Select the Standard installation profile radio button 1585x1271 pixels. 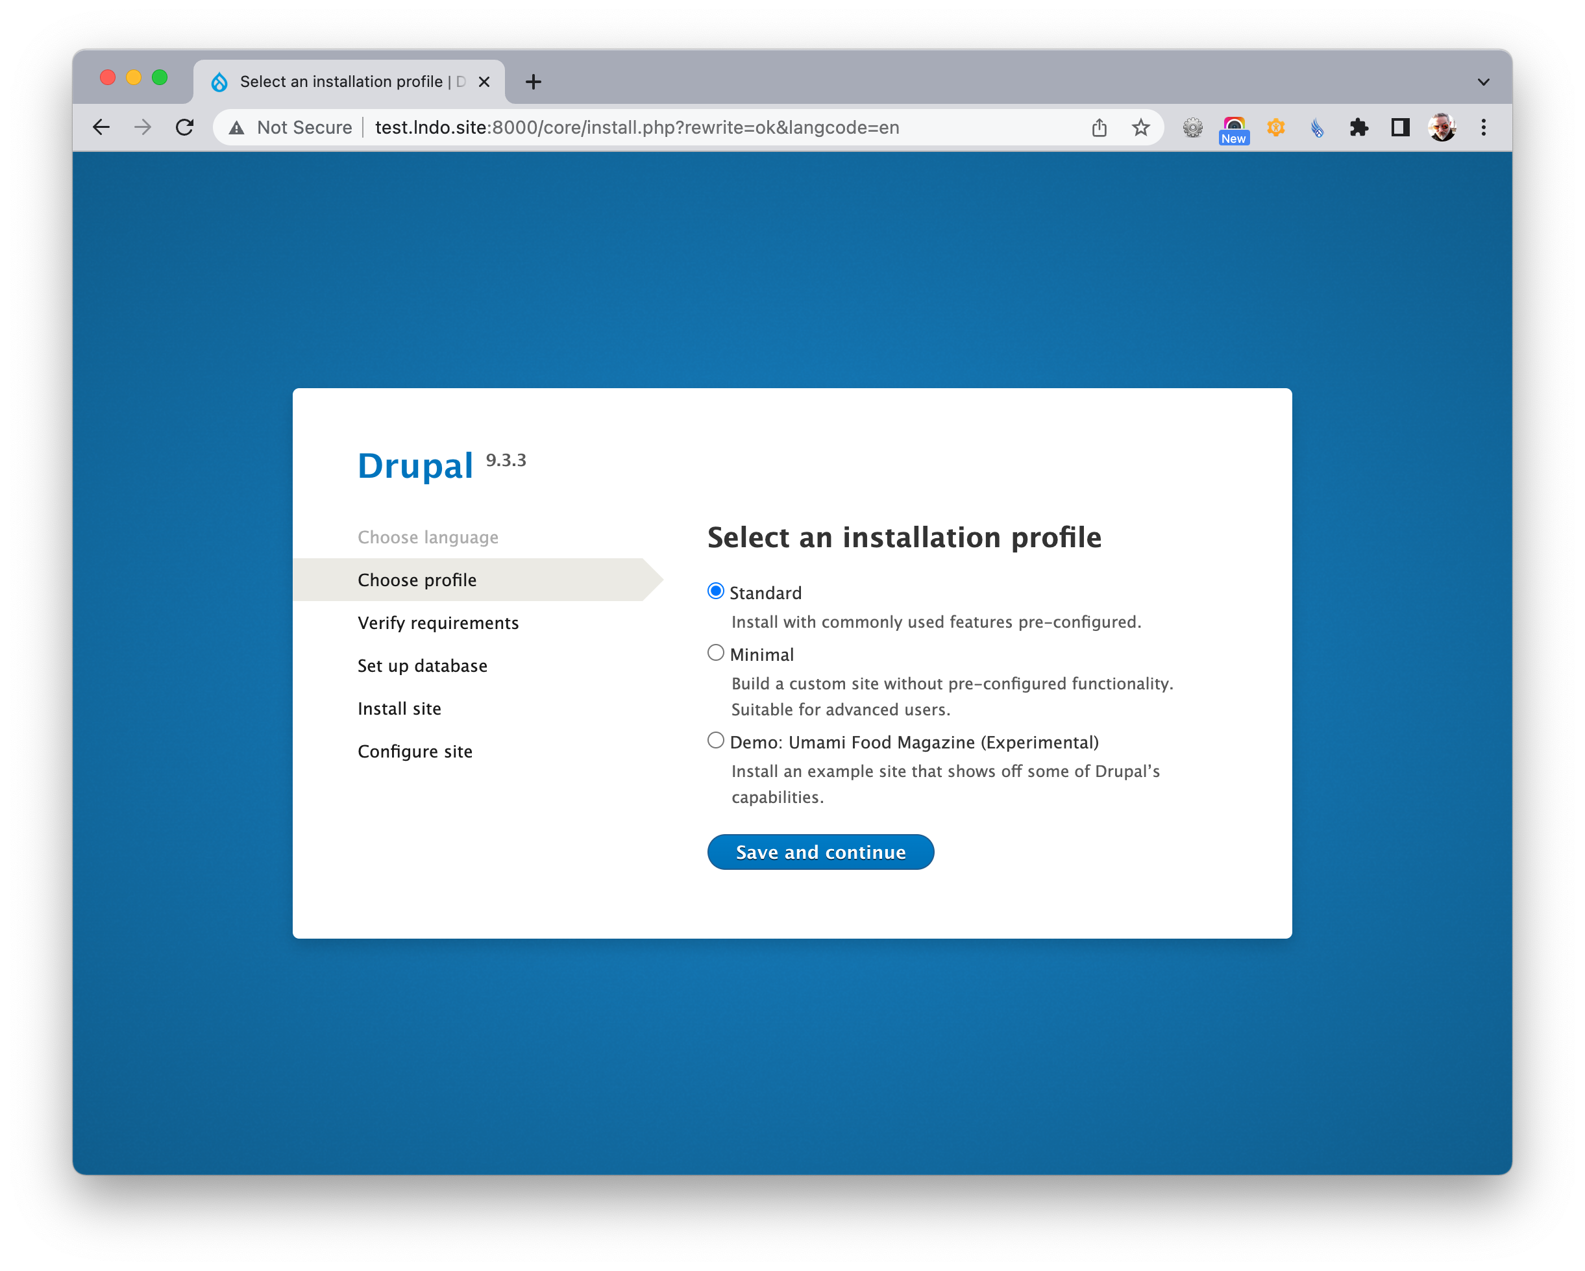pyautogui.click(x=716, y=590)
